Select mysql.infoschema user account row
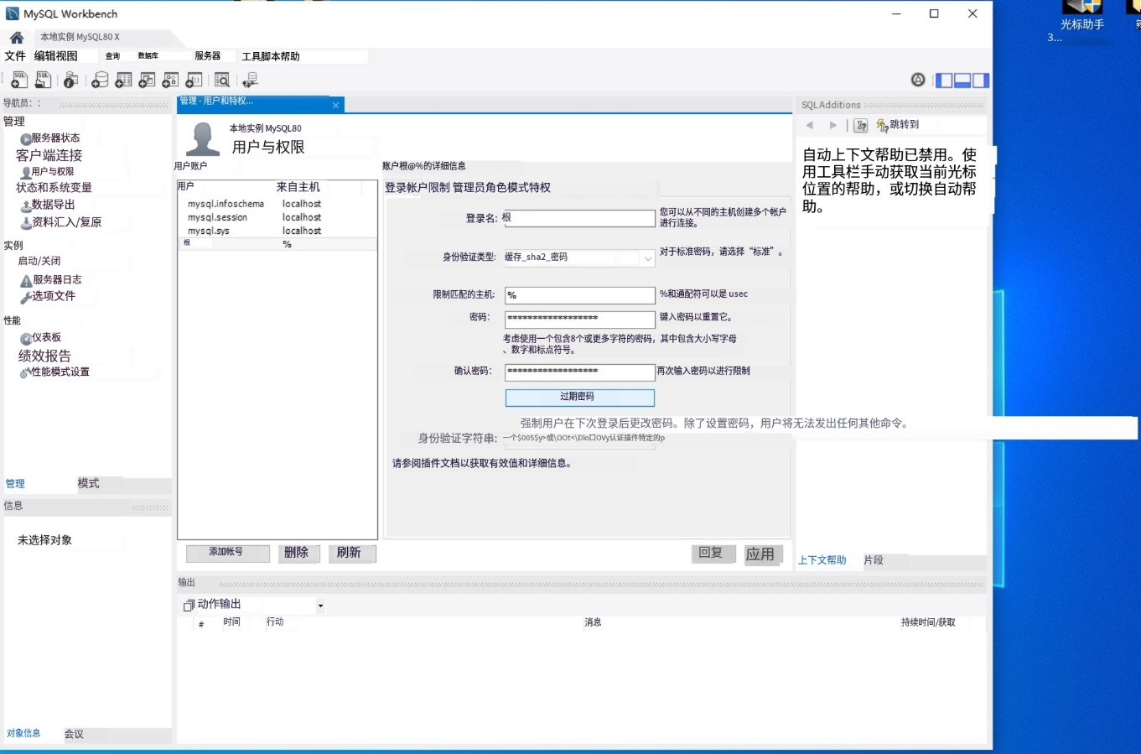Screen dimensions: 1141x754 (277, 204)
